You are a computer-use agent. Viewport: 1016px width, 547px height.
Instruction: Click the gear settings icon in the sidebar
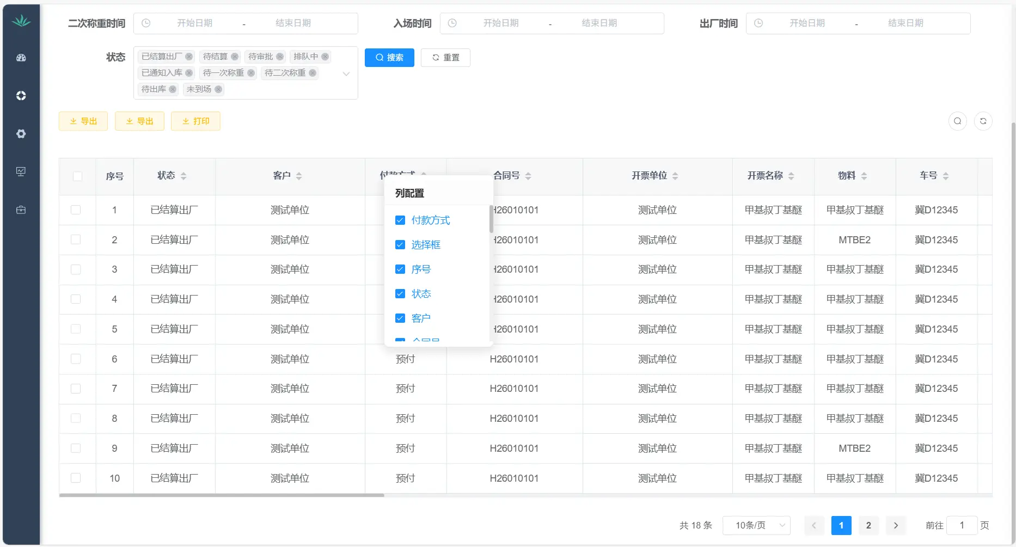(21, 134)
